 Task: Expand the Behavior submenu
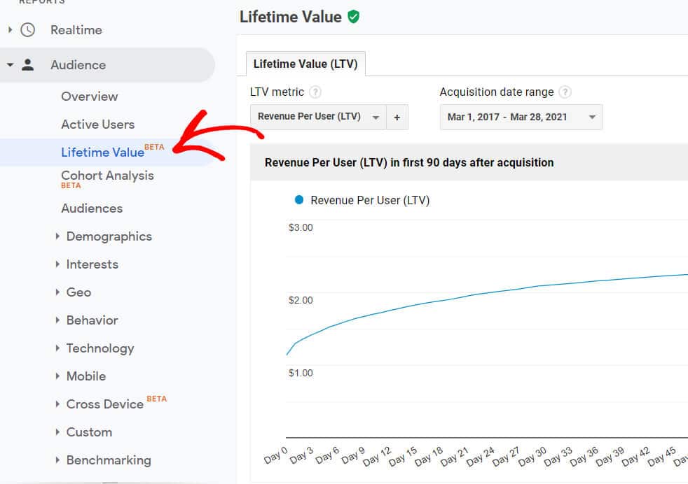point(57,320)
